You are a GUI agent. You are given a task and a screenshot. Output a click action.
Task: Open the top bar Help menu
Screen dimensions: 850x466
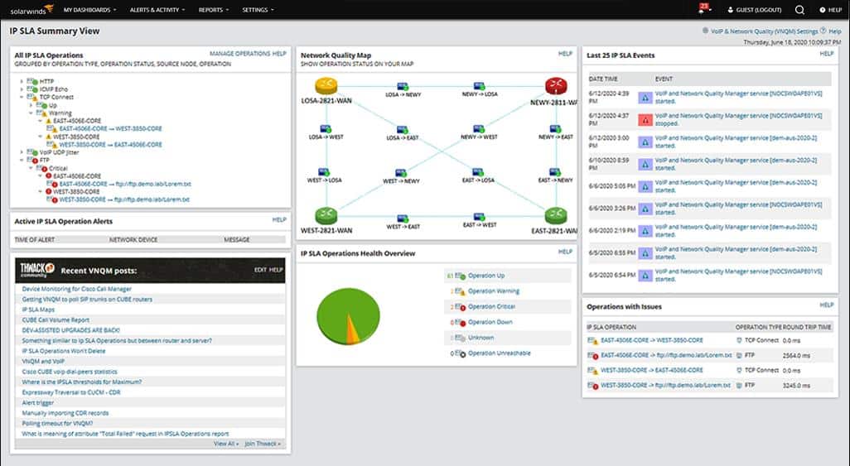(x=830, y=10)
